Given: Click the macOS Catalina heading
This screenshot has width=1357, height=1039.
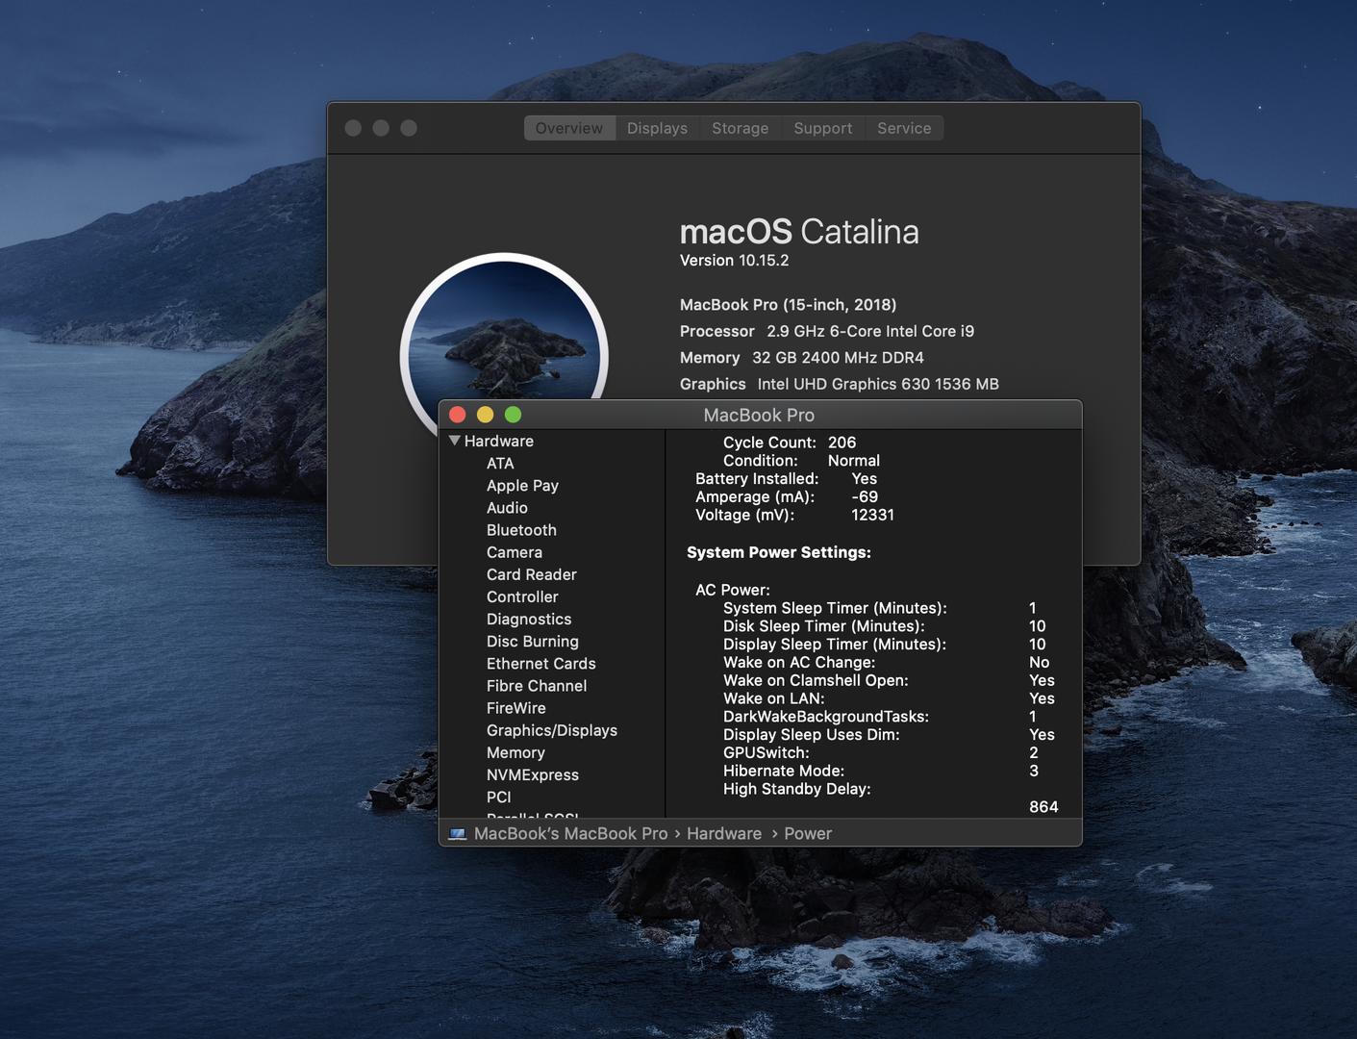Looking at the screenshot, I should pos(799,232).
